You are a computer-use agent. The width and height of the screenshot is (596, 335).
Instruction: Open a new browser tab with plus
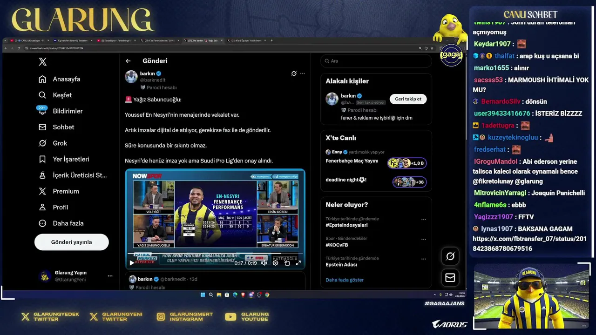271,40
